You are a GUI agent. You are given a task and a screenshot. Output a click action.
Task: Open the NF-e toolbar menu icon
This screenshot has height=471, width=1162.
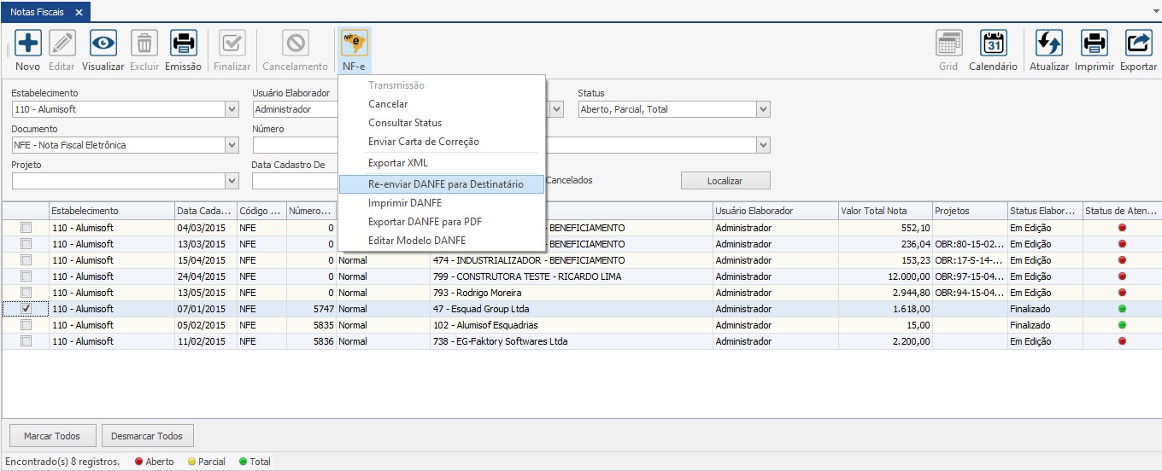click(354, 44)
